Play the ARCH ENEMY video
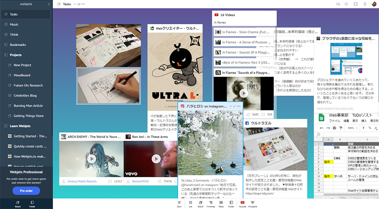Image resolution: width=379 pixels, height=209 pixels. (x=91, y=159)
